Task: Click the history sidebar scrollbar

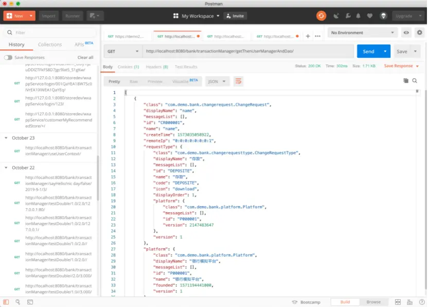Action: coord(98,178)
